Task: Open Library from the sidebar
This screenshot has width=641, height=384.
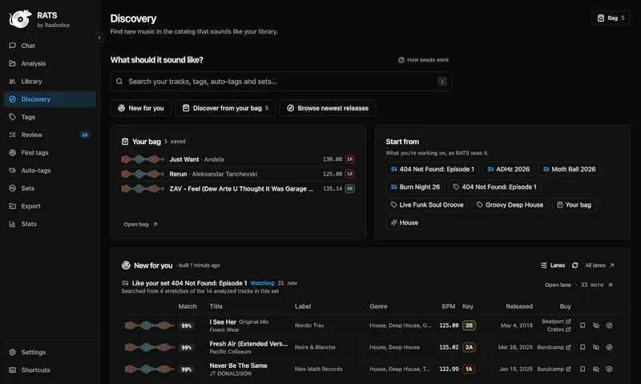Action: 50,82
